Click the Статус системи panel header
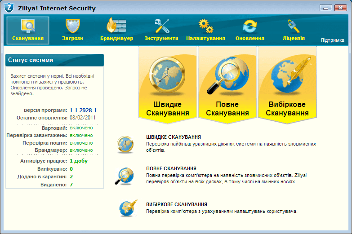 54,60
